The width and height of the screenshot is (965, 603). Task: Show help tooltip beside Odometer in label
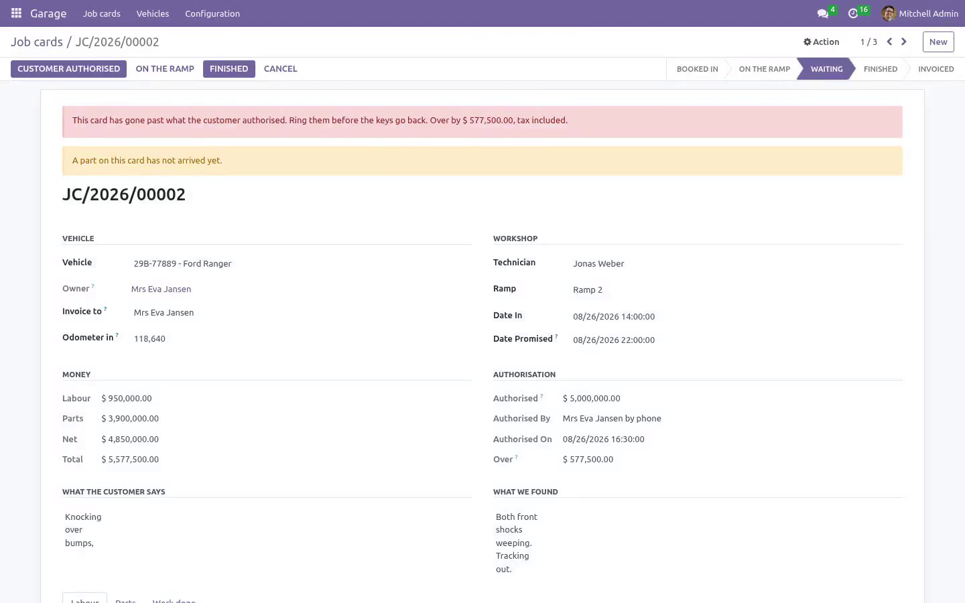117,335
